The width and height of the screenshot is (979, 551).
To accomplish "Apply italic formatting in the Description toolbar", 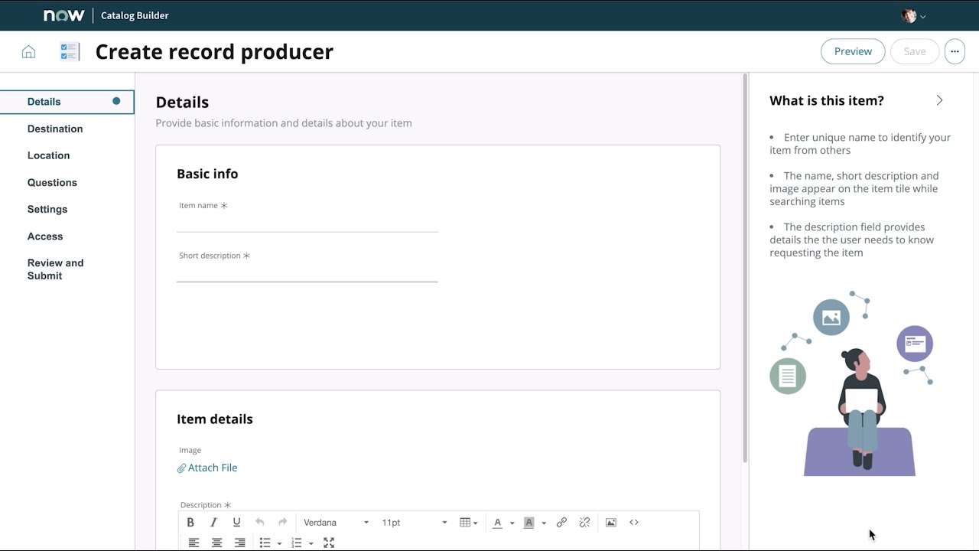I will click(213, 523).
